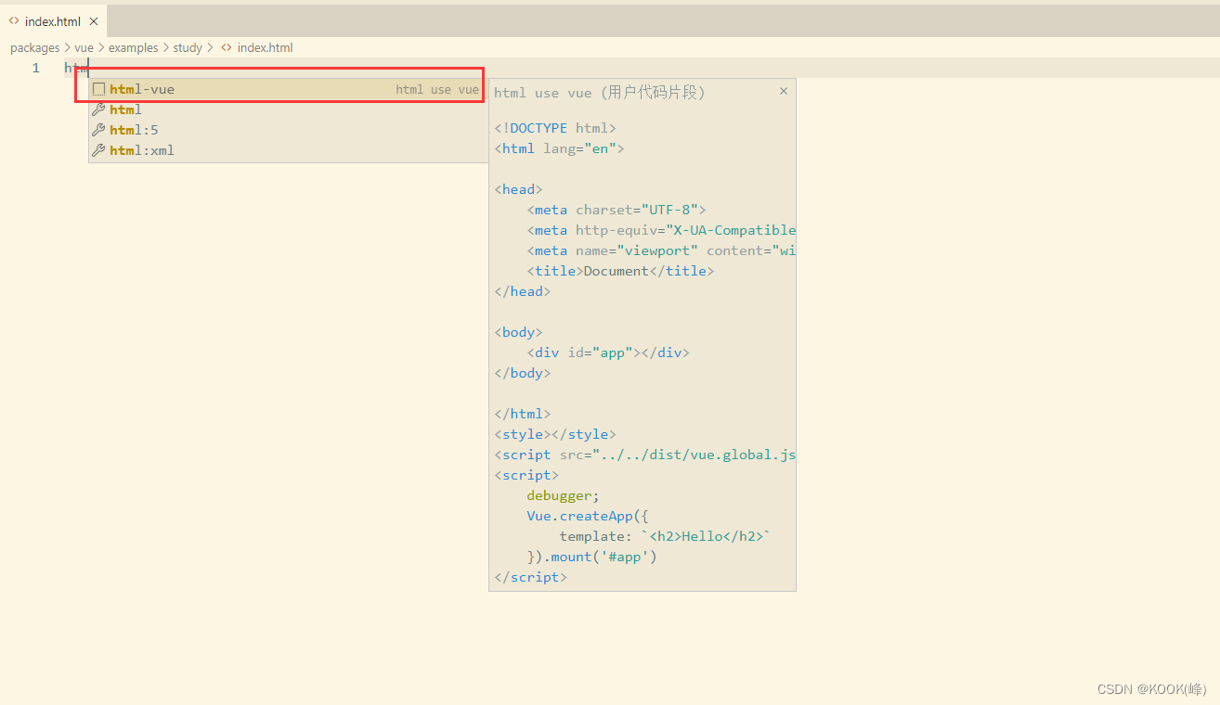
Task: Choose the html abbreviation suggestion
Action: tap(125, 109)
